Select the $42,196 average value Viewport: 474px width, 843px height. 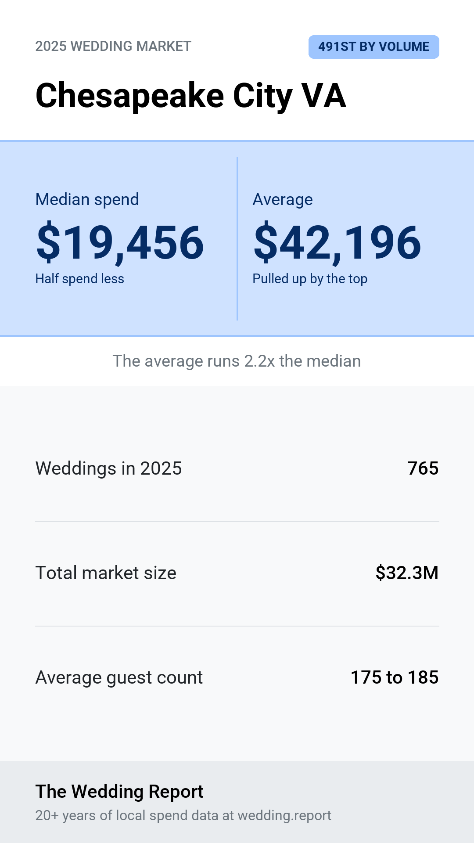[x=337, y=242]
